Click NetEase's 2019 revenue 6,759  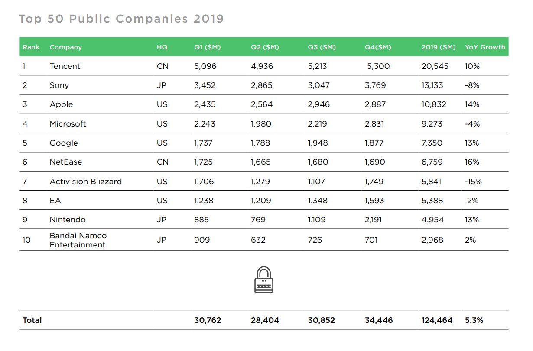[432, 162]
